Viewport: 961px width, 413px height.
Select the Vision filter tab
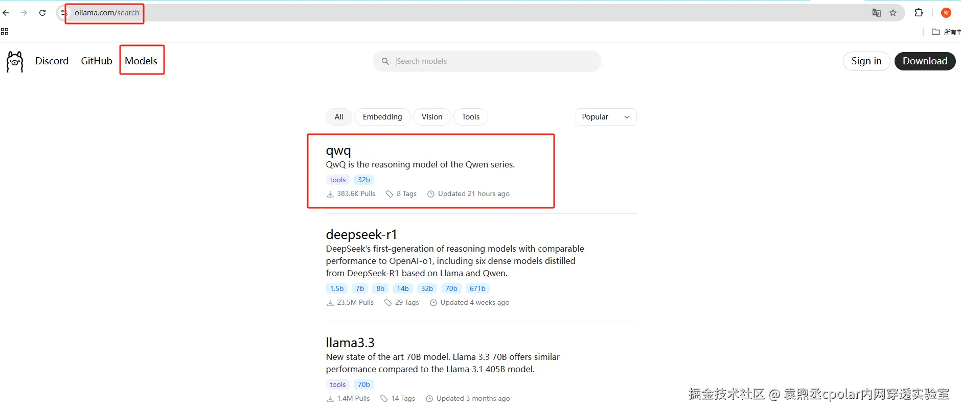click(432, 117)
